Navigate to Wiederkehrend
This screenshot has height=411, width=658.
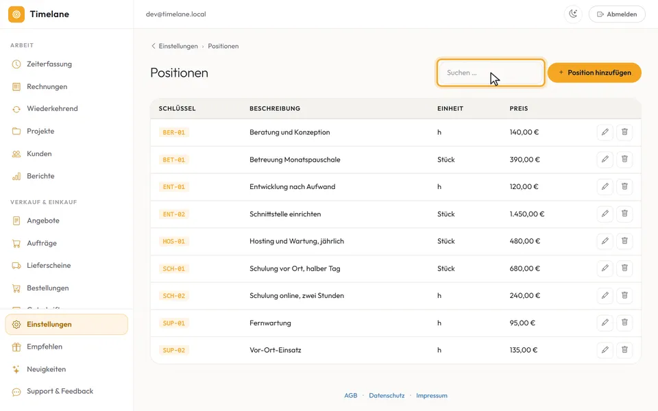pyautogui.click(x=66, y=109)
